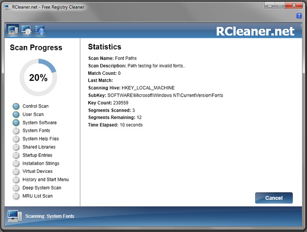Select History and Start Menu item
307x232 pixels.
pos(46,179)
